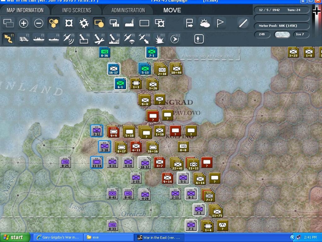Select F7 bomb airfield mode icon
Image resolution: width=322 pixels, height=242 pixels.
click(99, 39)
